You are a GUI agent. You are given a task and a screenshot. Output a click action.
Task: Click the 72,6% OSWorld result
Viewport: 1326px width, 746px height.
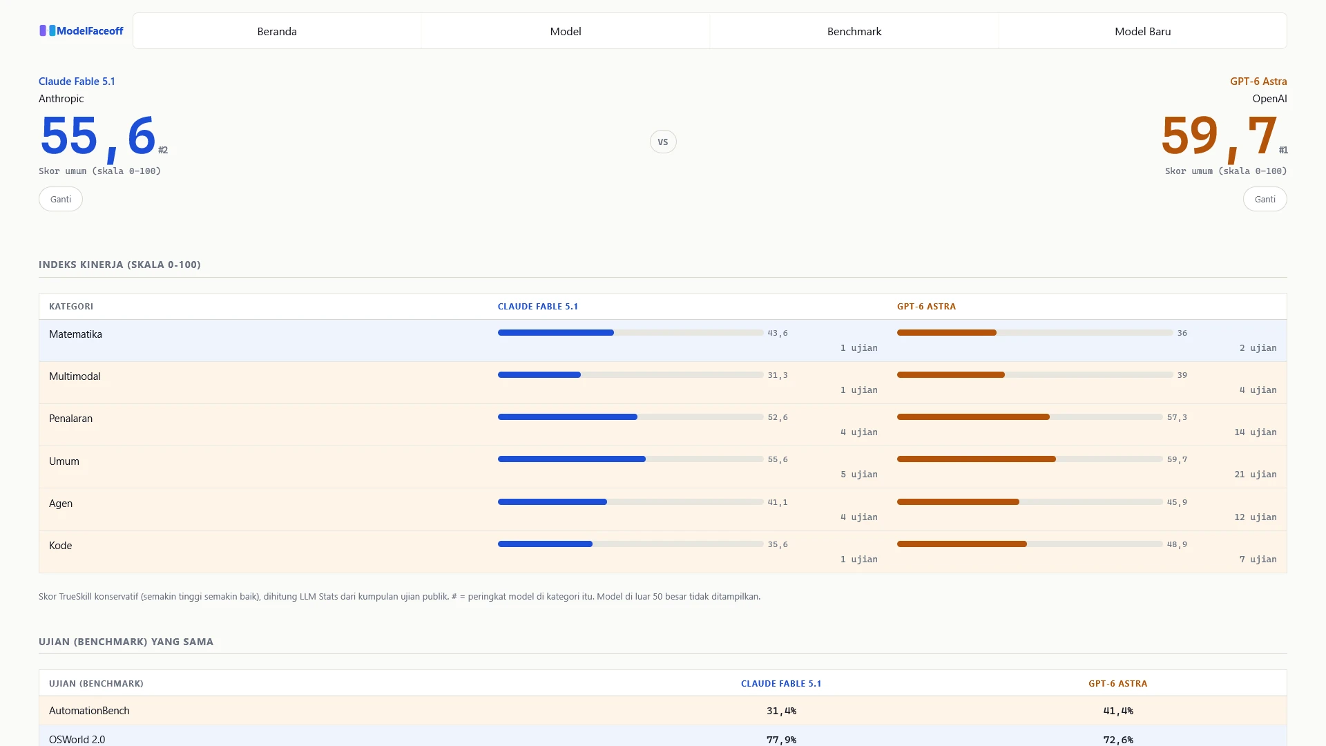[1118, 740]
